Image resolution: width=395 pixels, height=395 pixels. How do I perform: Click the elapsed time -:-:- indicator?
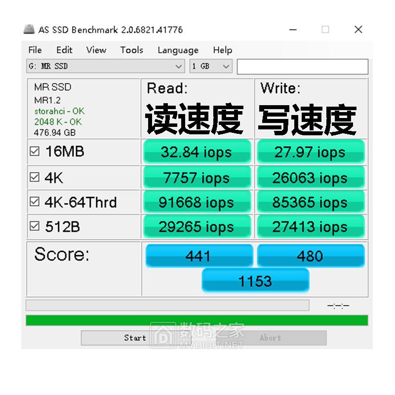point(338,306)
